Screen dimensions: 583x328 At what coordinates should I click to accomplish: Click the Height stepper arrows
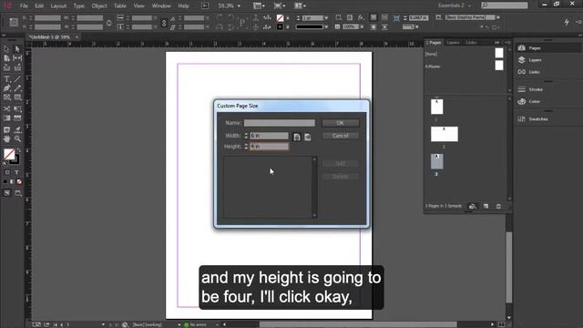246,147
